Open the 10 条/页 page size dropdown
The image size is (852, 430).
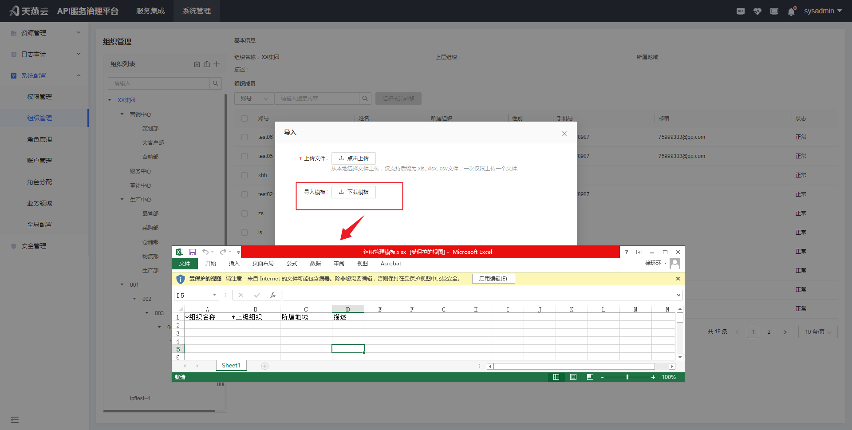[818, 332]
